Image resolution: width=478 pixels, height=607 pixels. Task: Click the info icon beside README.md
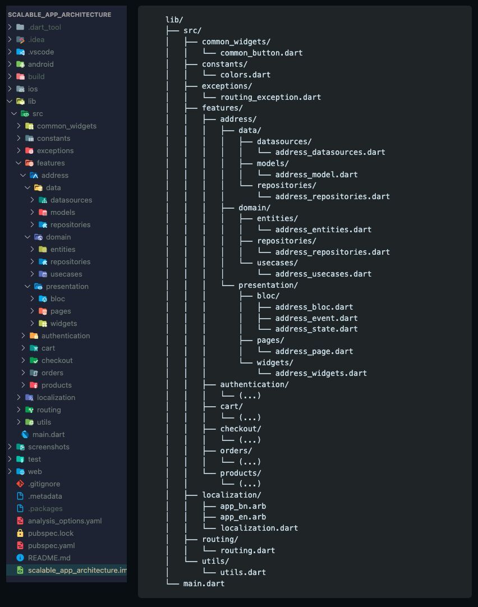(x=20, y=558)
